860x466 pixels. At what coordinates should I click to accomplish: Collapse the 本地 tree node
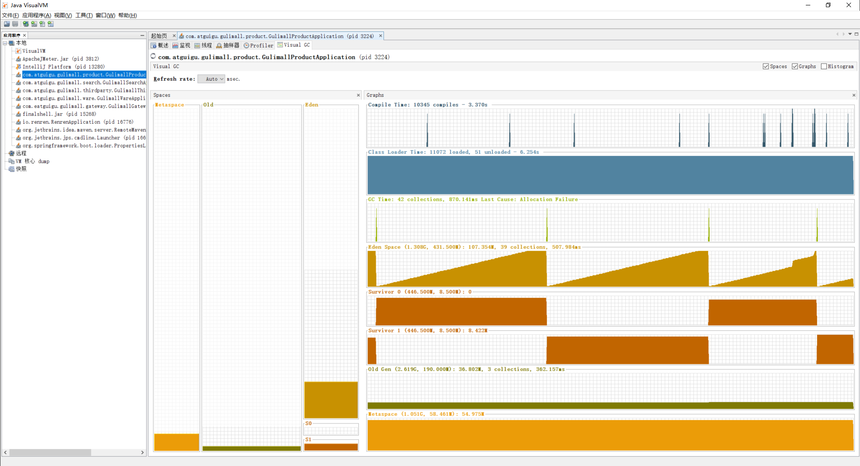point(5,43)
